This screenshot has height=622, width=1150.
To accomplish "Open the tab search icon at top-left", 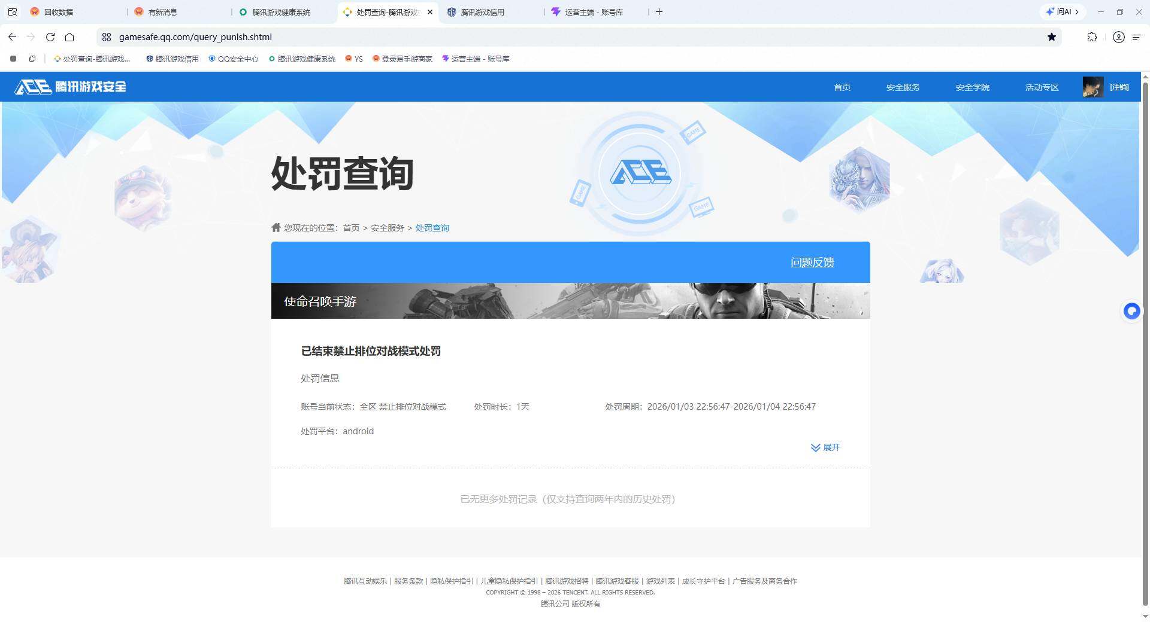I will pos(12,12).
